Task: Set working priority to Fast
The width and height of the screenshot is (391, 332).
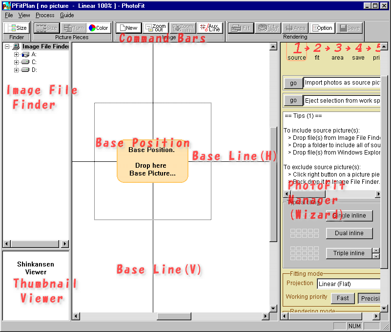Action: coord(343,298)
